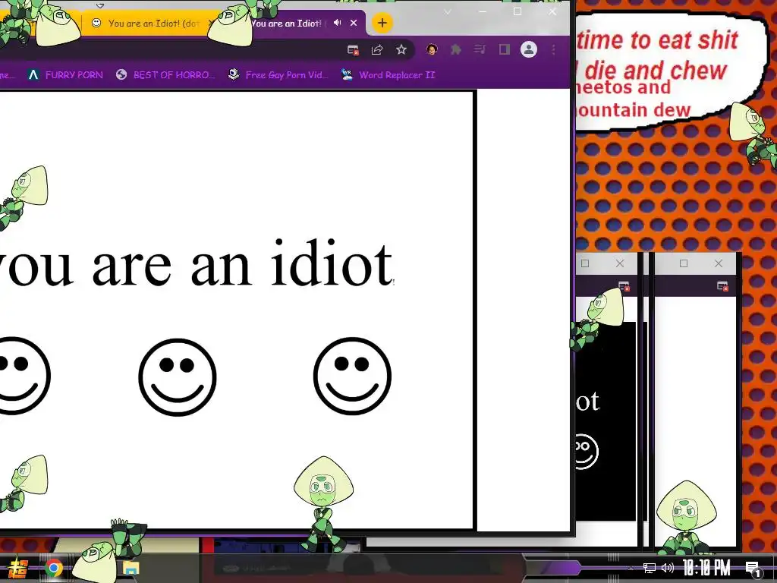Click the smiley face below the word 'idiot'
The width and height of the screenshot is (777, 583).
[x=352, y=377]
